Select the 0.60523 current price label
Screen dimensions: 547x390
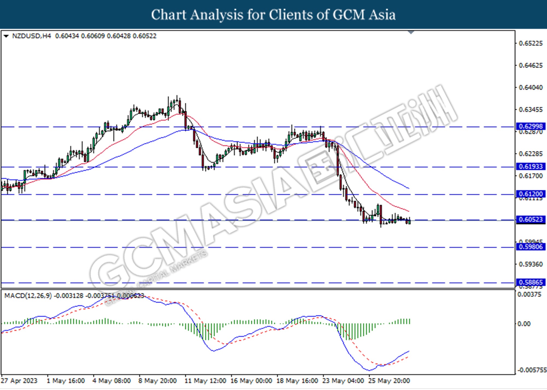click(x=531, y=220)
